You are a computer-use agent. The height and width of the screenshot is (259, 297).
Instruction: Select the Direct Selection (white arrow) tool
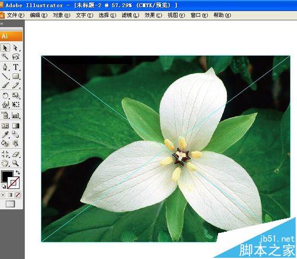click(16, 48)
